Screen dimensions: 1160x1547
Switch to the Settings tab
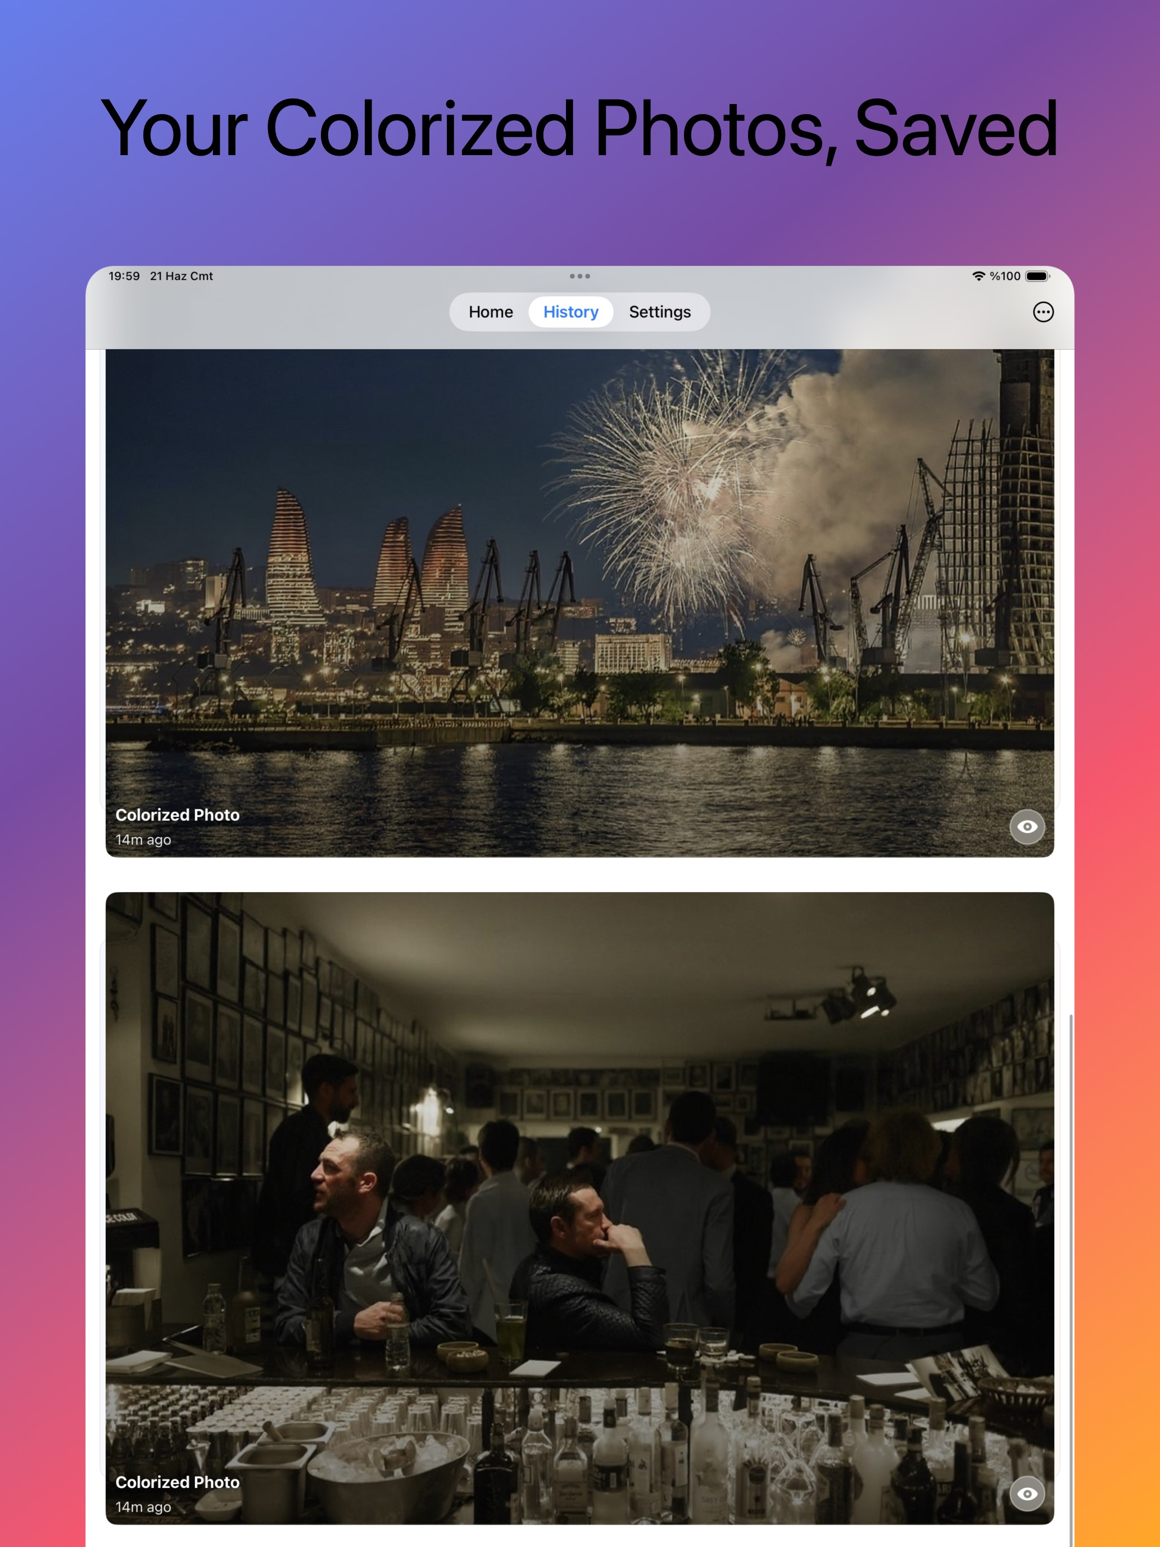tap(659, 312)
